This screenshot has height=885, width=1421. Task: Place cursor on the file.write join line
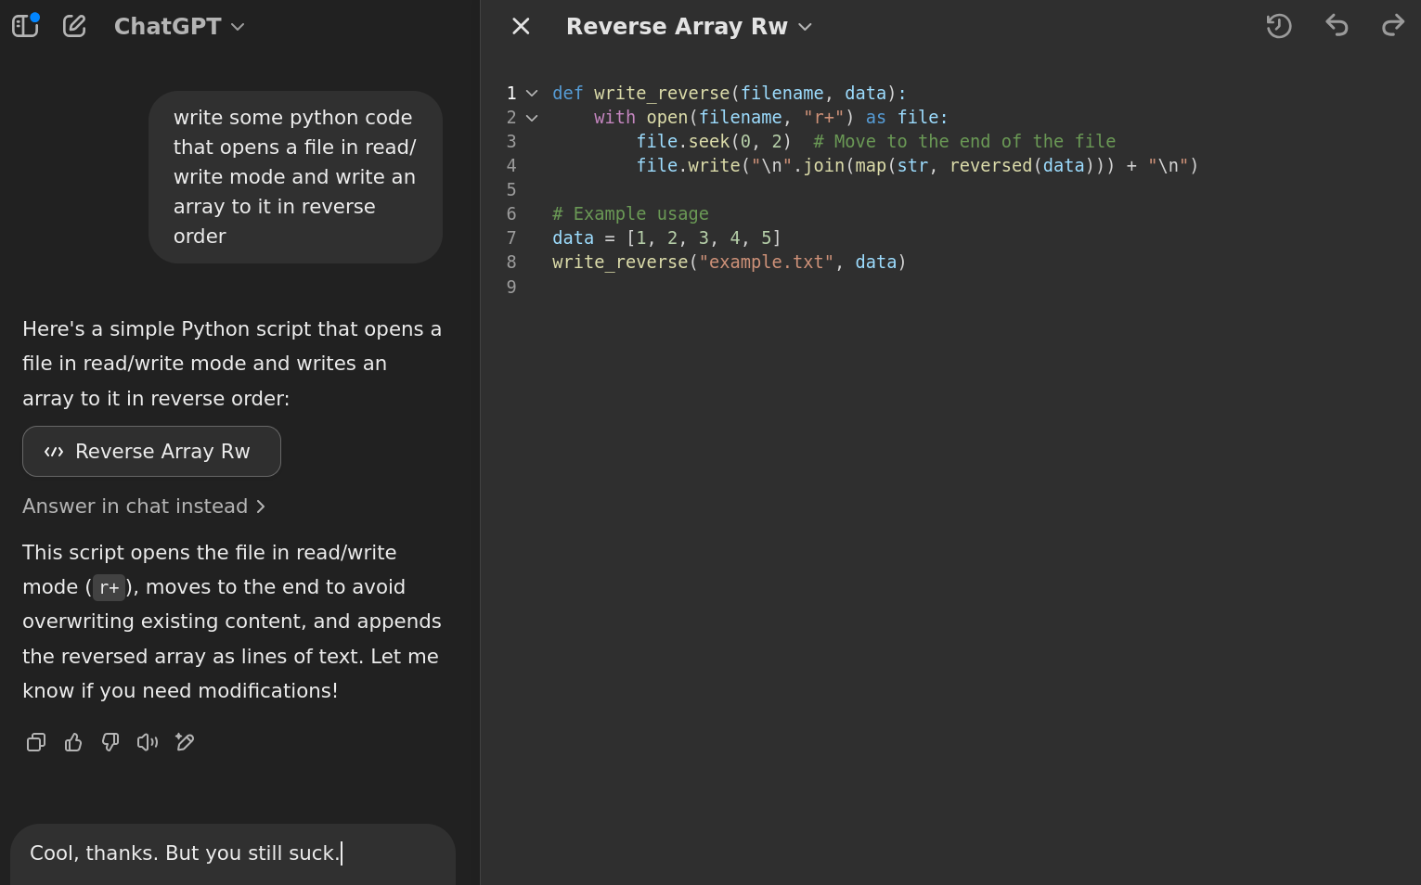pyautogui.click(x=917, y=166)
